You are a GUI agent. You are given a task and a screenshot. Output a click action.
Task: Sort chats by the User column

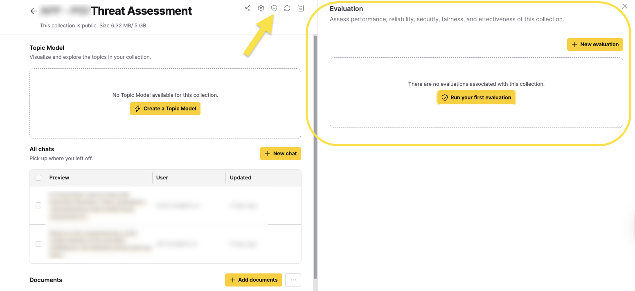162,177
